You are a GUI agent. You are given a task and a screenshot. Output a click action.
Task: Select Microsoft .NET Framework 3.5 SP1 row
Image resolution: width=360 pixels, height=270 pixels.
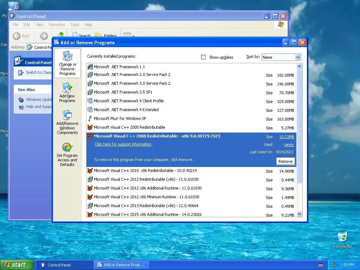(x=191, y=92)
